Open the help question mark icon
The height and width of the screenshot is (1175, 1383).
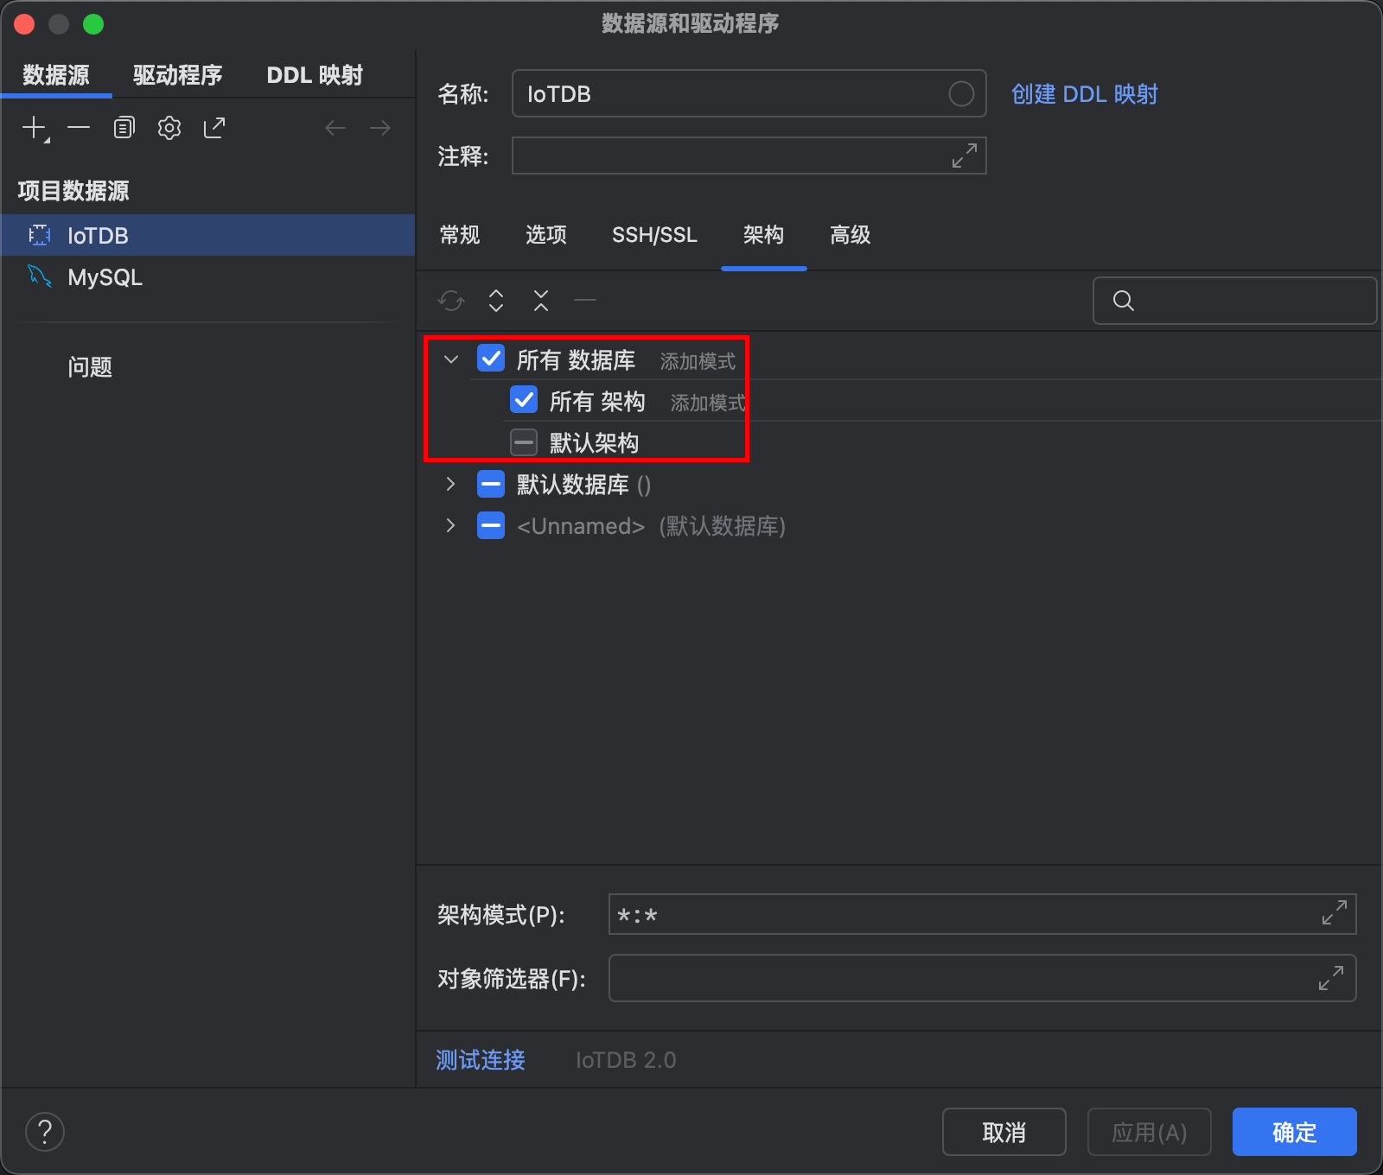(x=45, y=1132)
